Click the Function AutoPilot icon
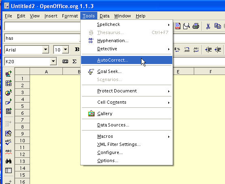Screen dimensions: 225x184 point(65,61)
